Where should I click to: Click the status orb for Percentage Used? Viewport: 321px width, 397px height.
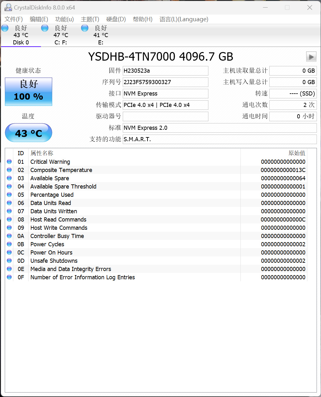click(x=9, y=195)
